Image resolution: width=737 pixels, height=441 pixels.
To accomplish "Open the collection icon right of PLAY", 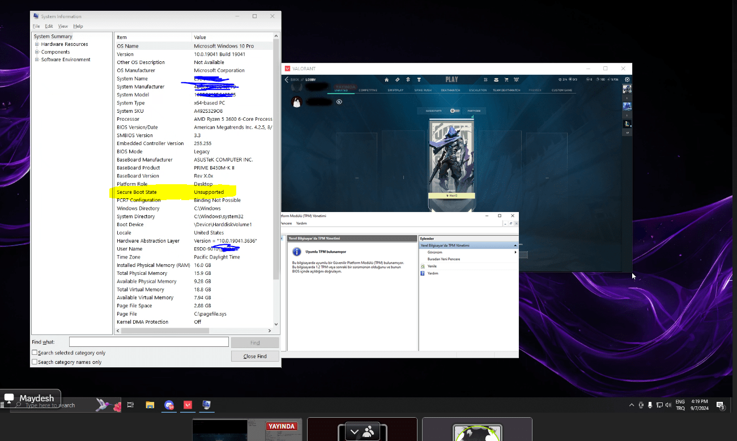I will (x=485, y=79).
